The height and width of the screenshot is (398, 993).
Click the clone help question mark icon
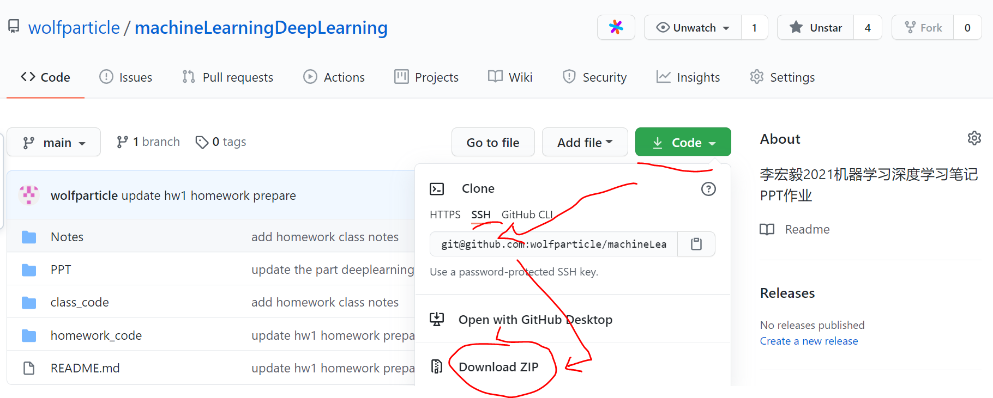tap(708, 189)
